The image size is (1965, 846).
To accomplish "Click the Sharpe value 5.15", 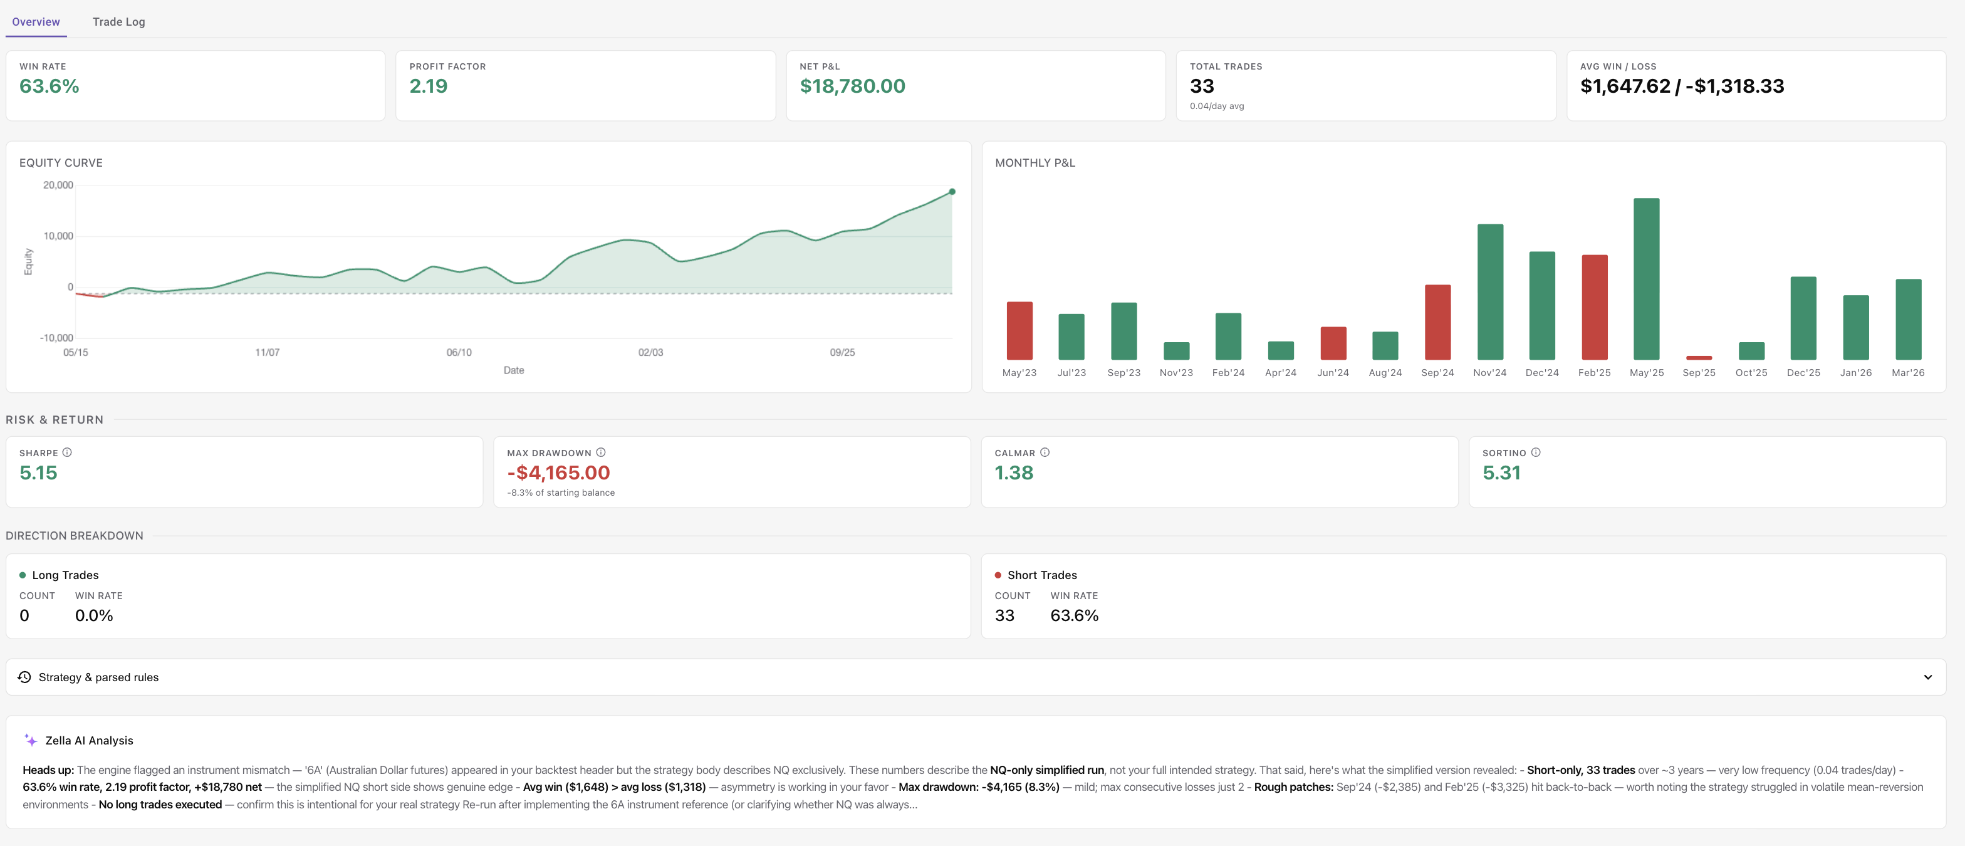I will pos(38,473).
